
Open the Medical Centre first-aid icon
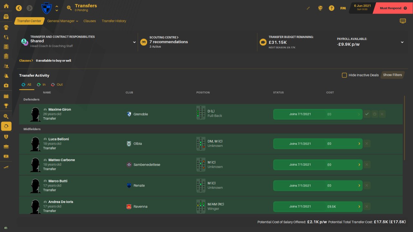point(6,85)
